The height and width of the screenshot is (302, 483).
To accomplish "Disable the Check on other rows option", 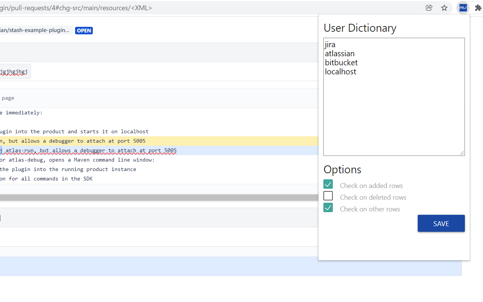I will coord(328,207).
